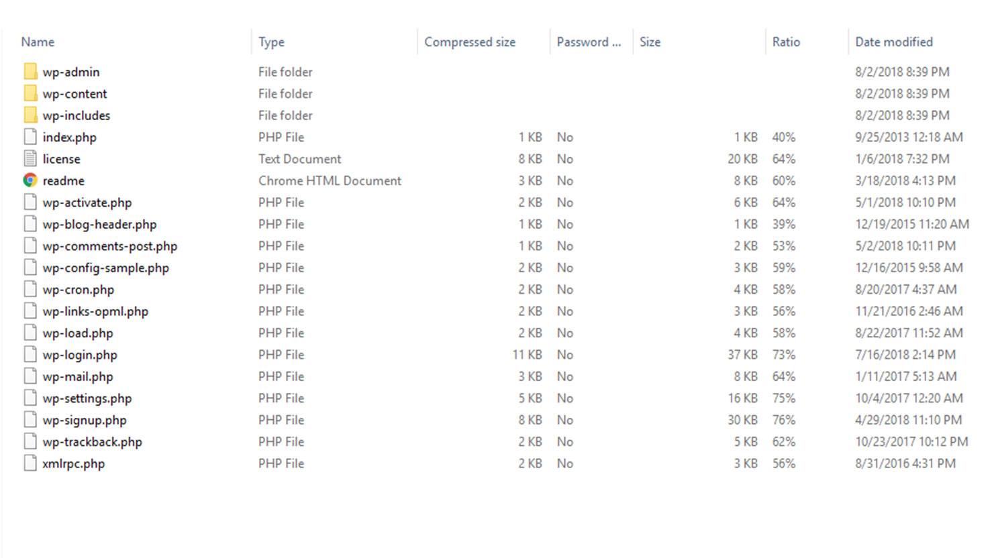Select the wp-load.php file name

(78, 333)
